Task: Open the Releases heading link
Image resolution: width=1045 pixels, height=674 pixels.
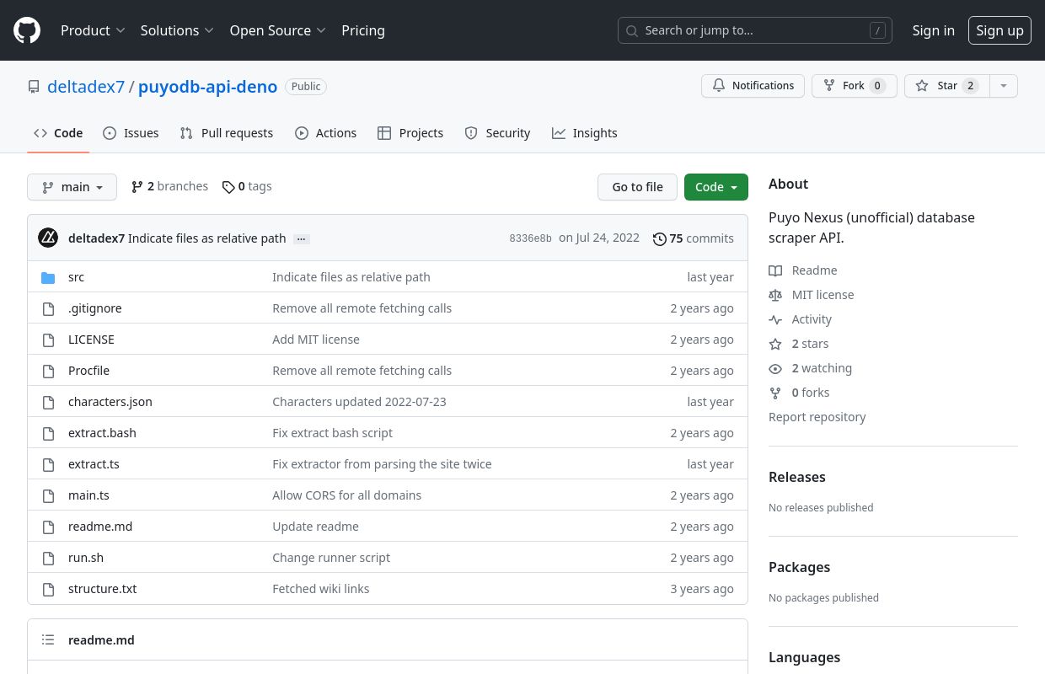Action: click(x=796, y=477)
